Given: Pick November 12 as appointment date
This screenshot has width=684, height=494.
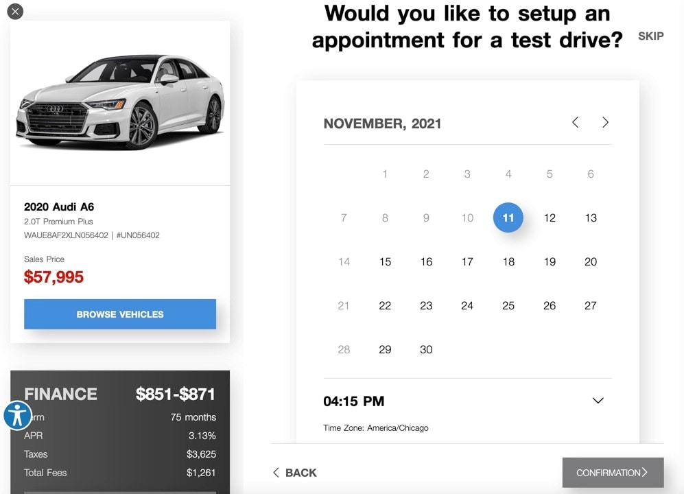Looking at the screenshot, I should point(550,217).
